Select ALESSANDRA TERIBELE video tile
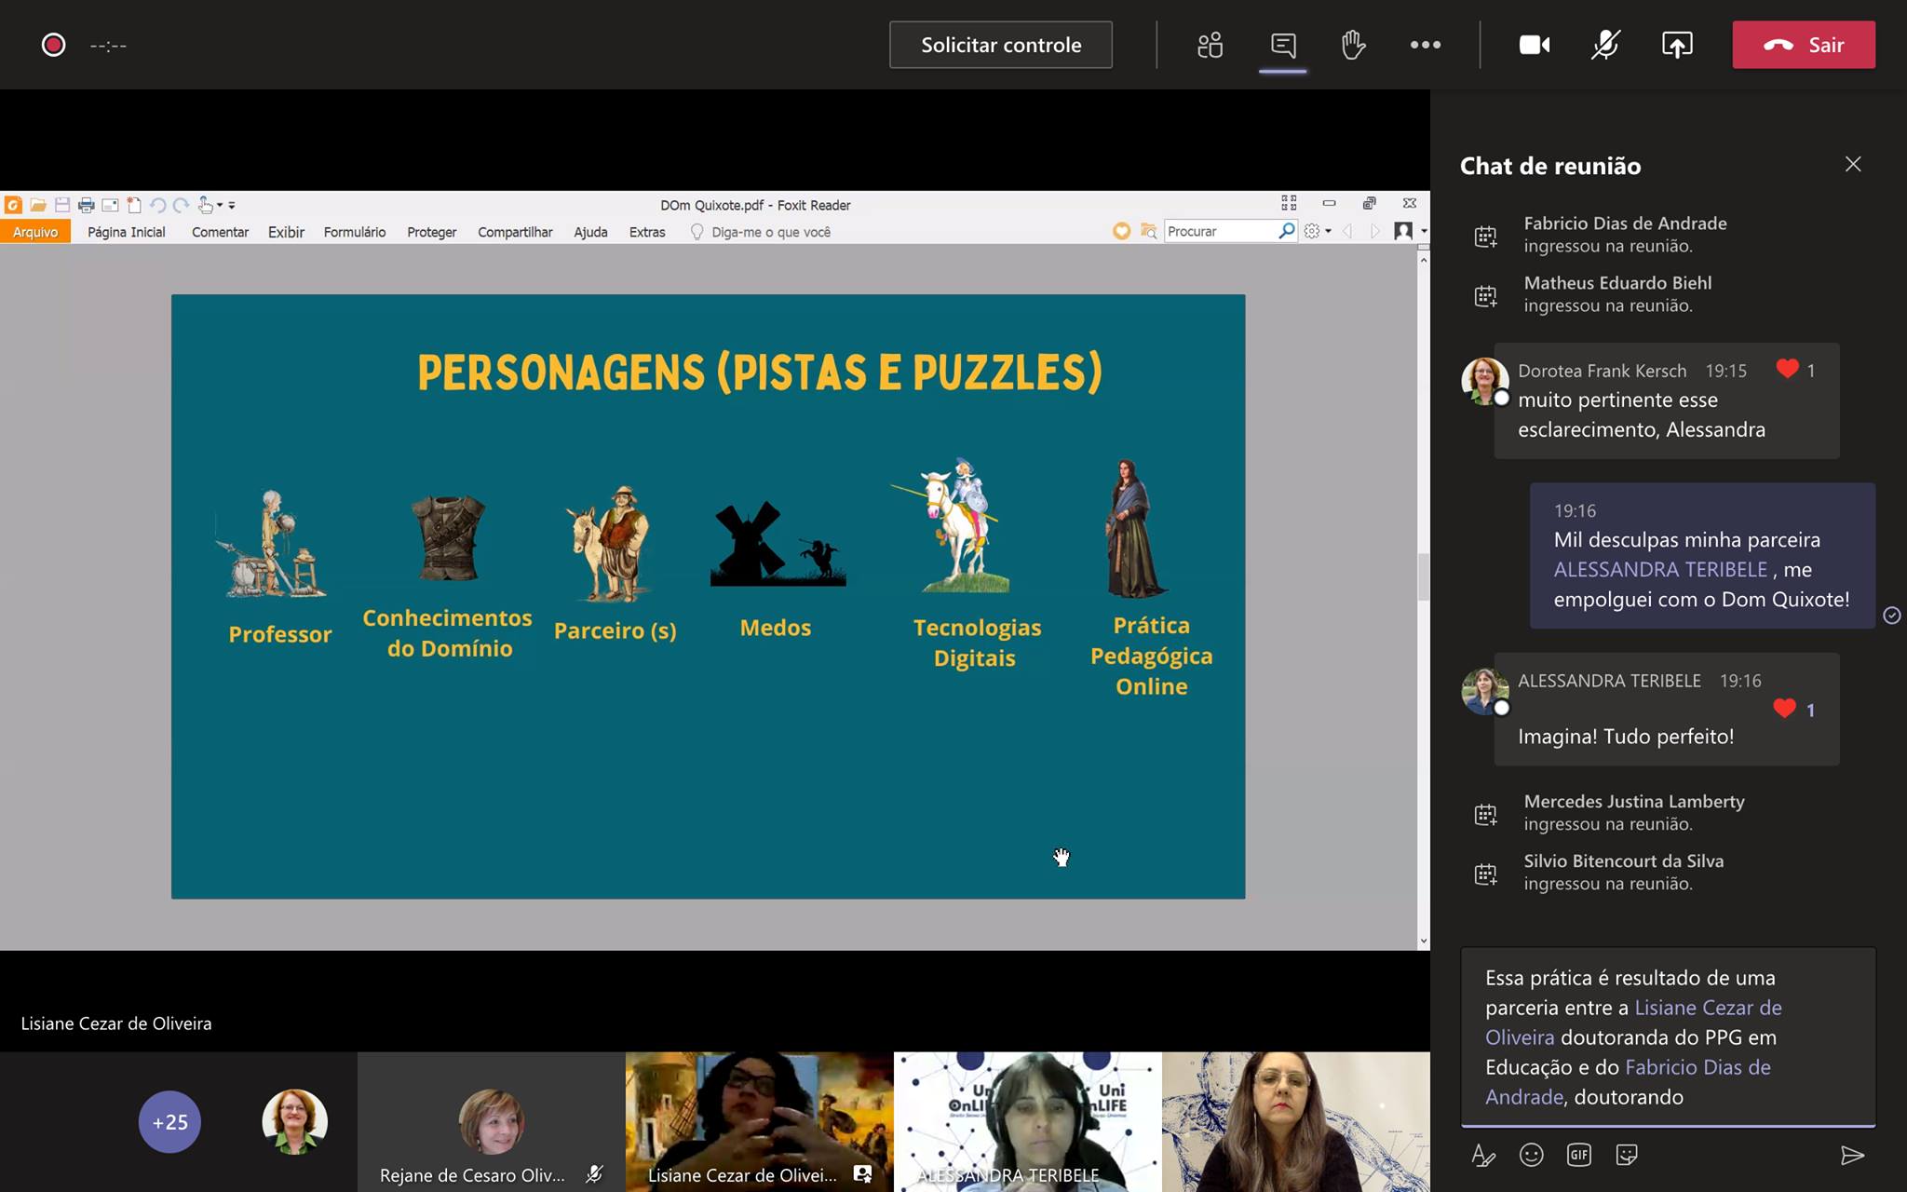 (x=1027, y=1122)
